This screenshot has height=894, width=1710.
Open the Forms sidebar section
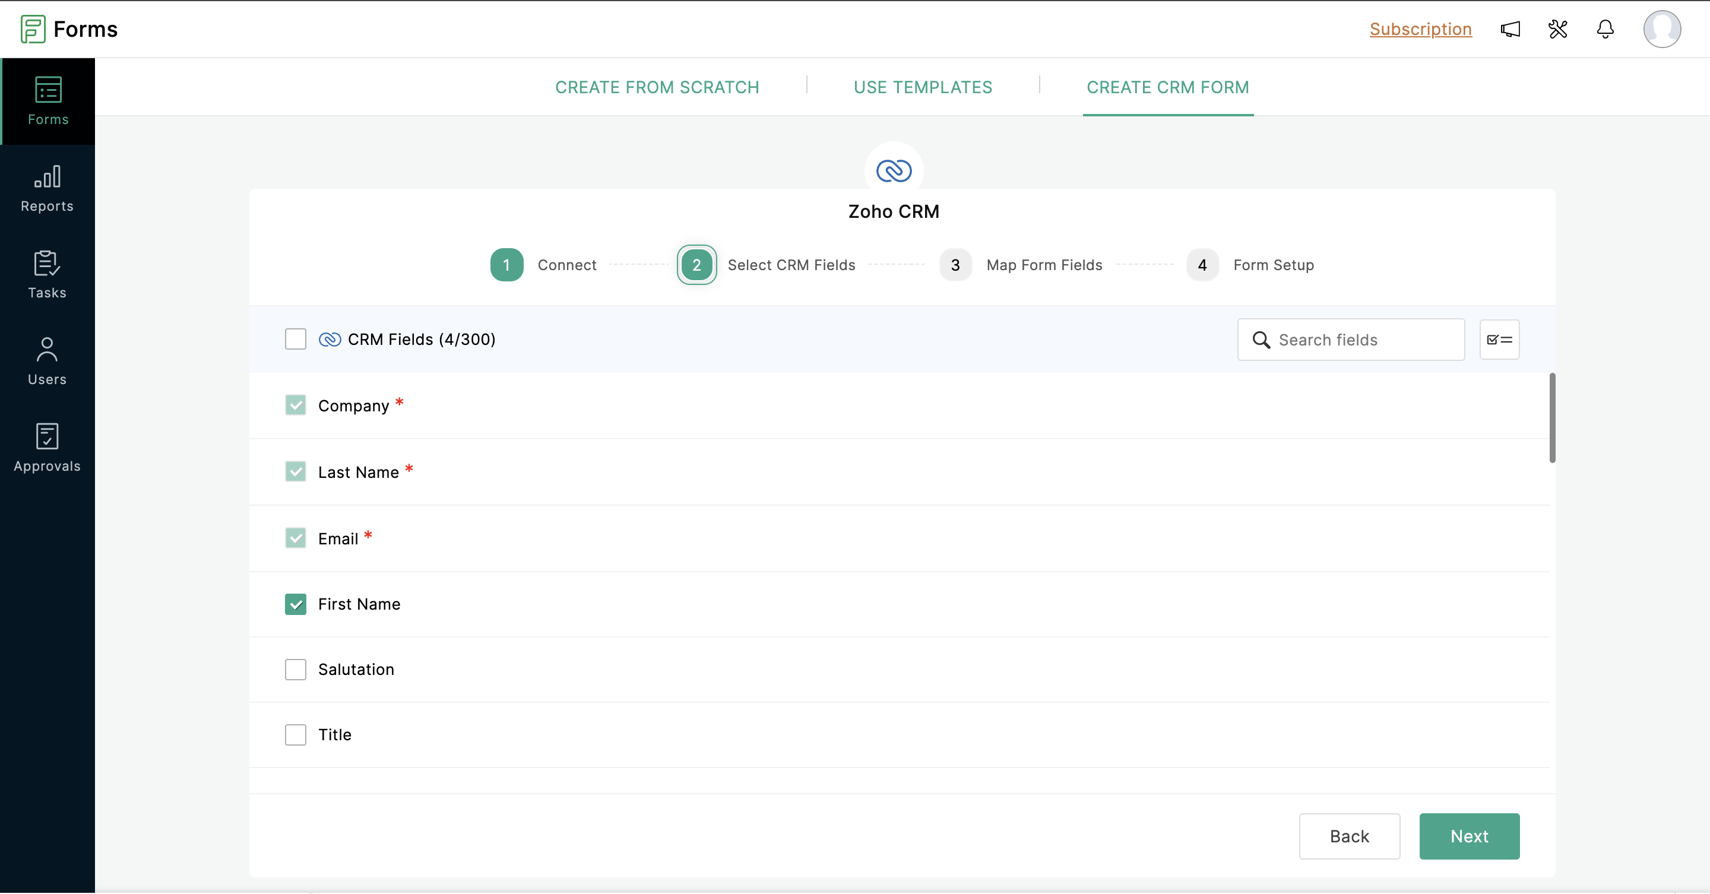[x=47, y=101]
